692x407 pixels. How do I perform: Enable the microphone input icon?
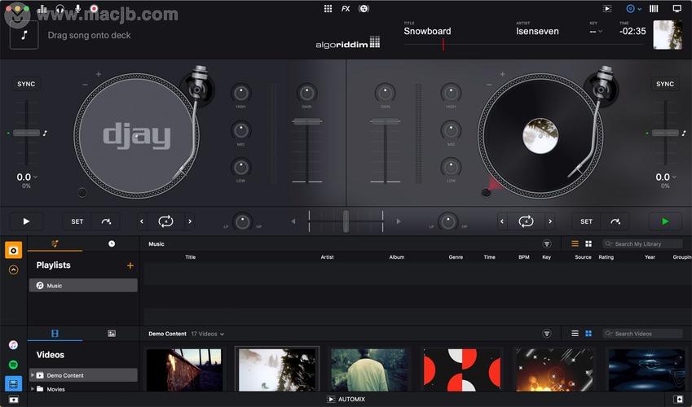[x=77, y=9]
